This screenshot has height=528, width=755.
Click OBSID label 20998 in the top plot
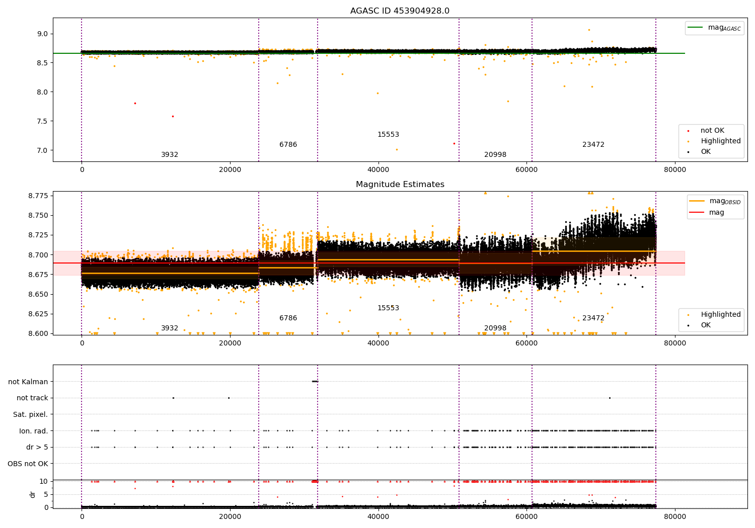pyautogui.click(x=495, y=155)
